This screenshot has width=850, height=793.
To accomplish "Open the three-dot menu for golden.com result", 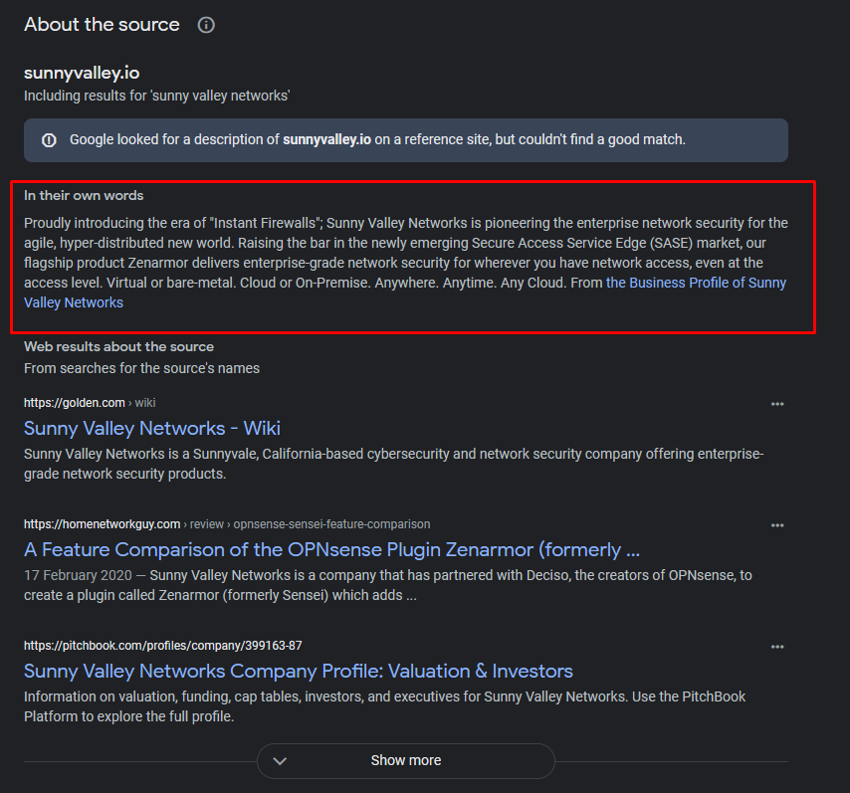I will [x=777, y=404].
